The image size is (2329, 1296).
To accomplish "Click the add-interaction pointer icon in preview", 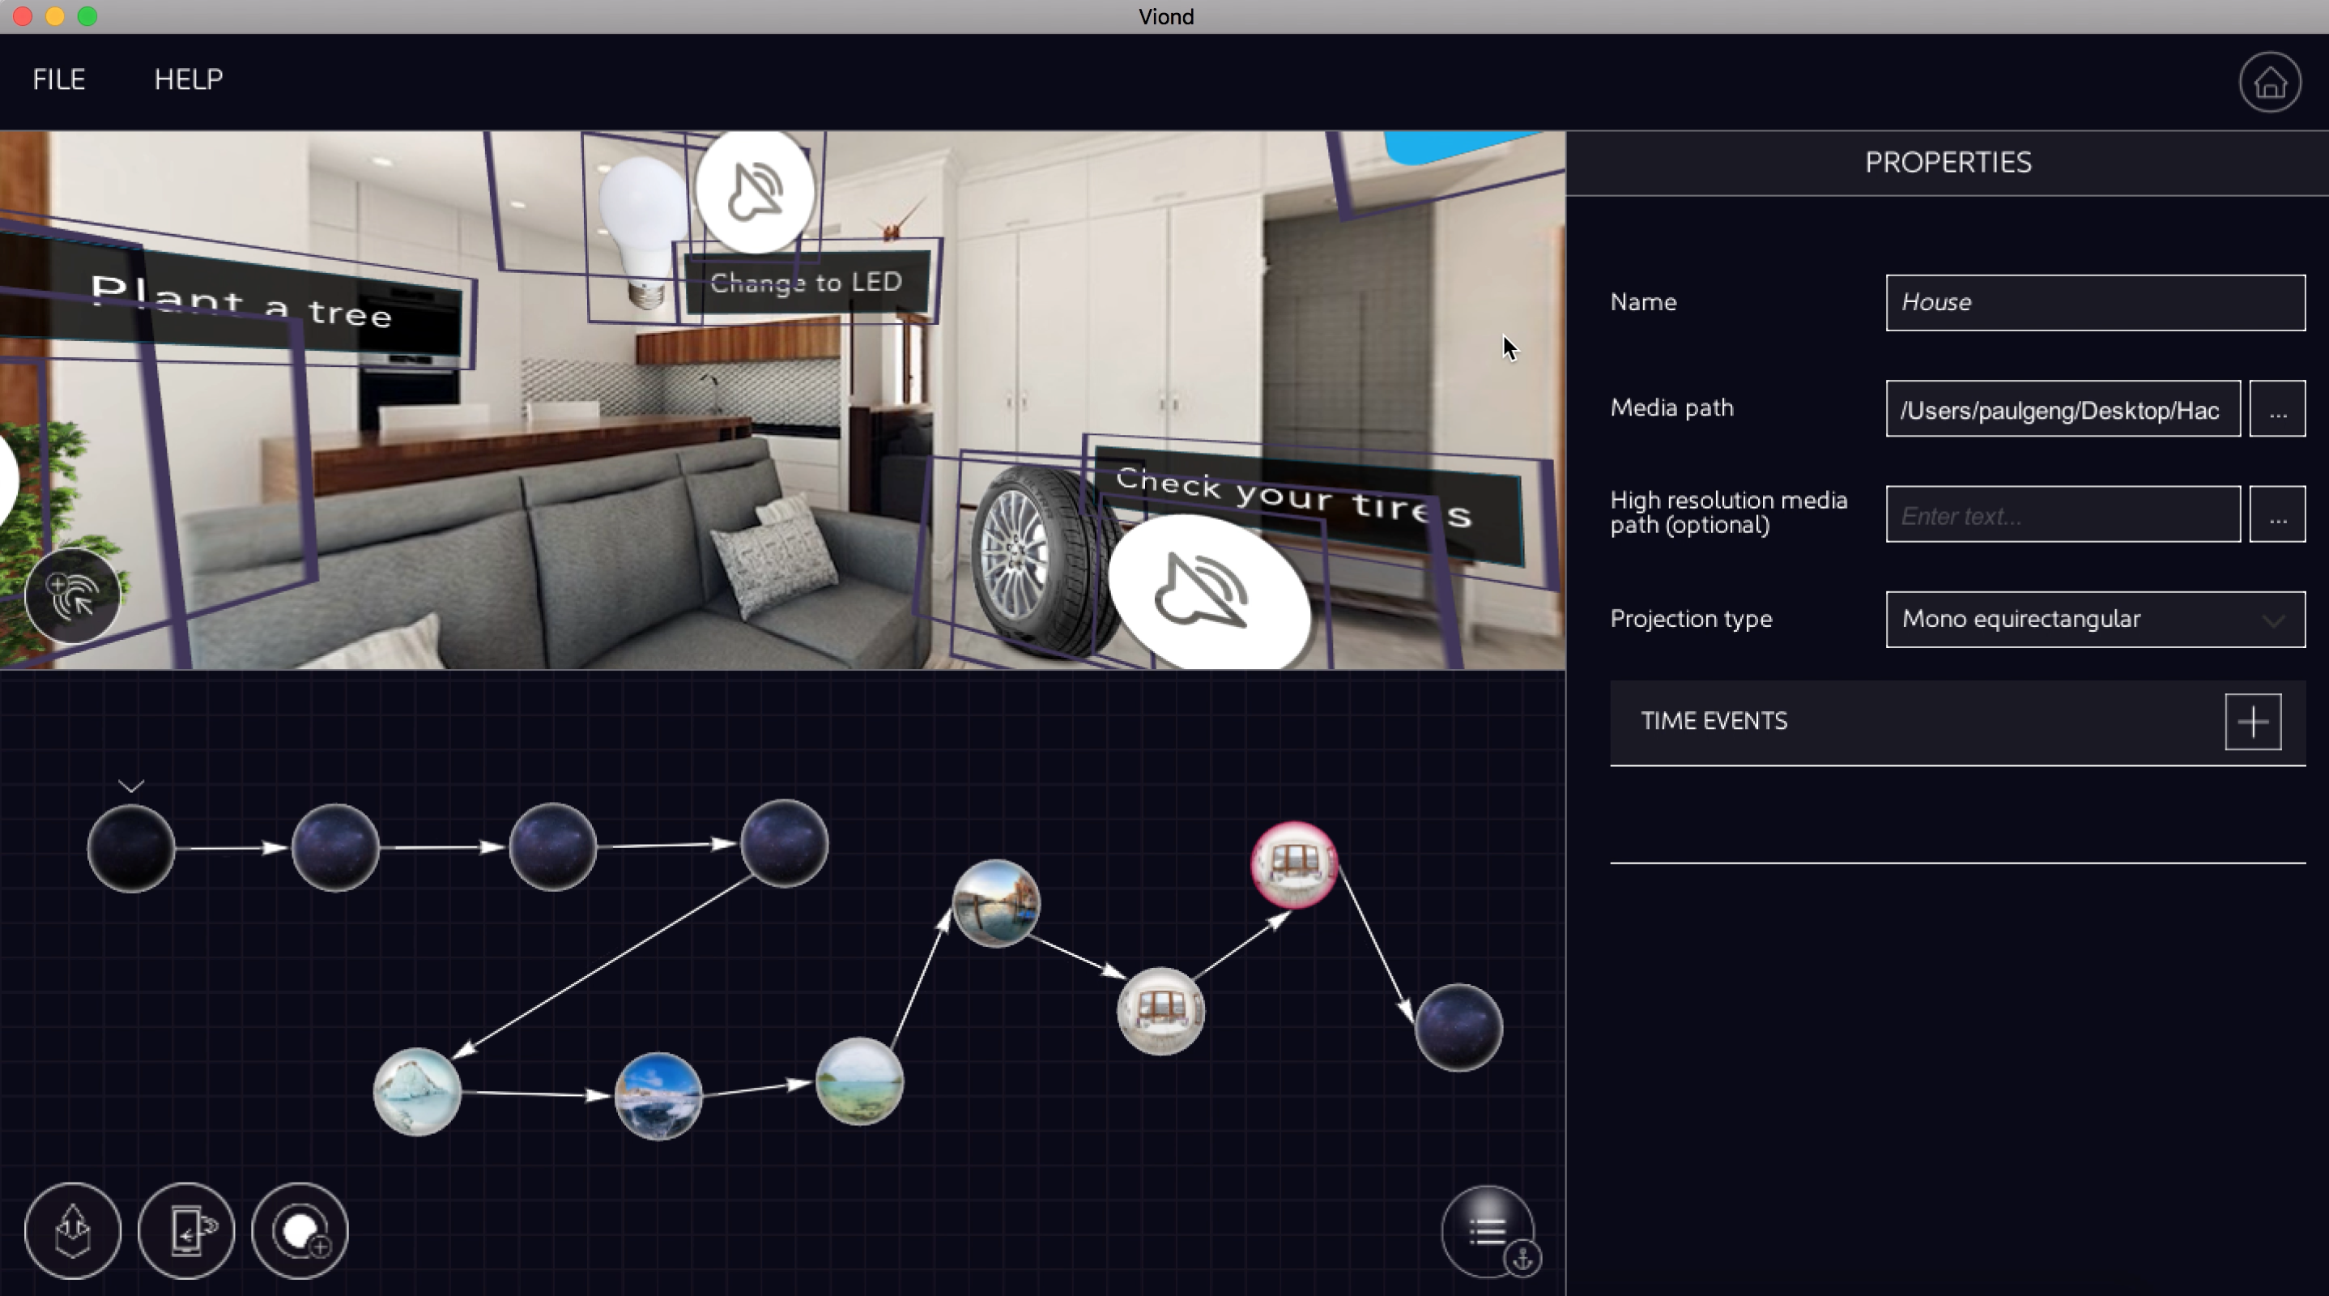I will coord(72,596).
